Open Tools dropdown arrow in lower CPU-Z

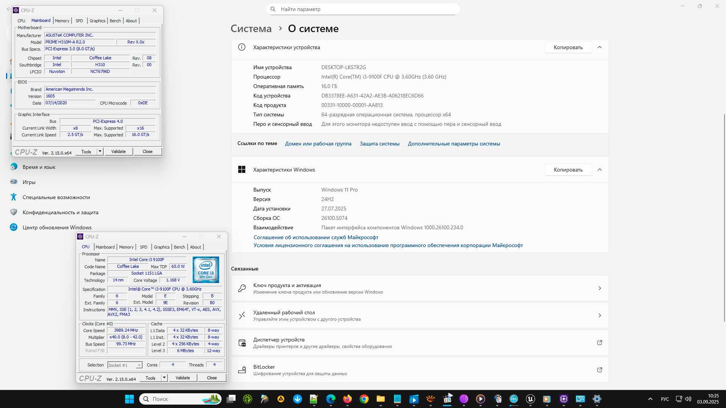pyautogui.click(x=164, y=378)
